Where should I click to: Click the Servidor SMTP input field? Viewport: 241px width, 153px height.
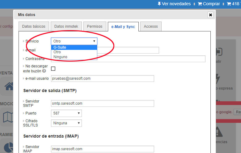pyautogui.click(x=103, y=103)
